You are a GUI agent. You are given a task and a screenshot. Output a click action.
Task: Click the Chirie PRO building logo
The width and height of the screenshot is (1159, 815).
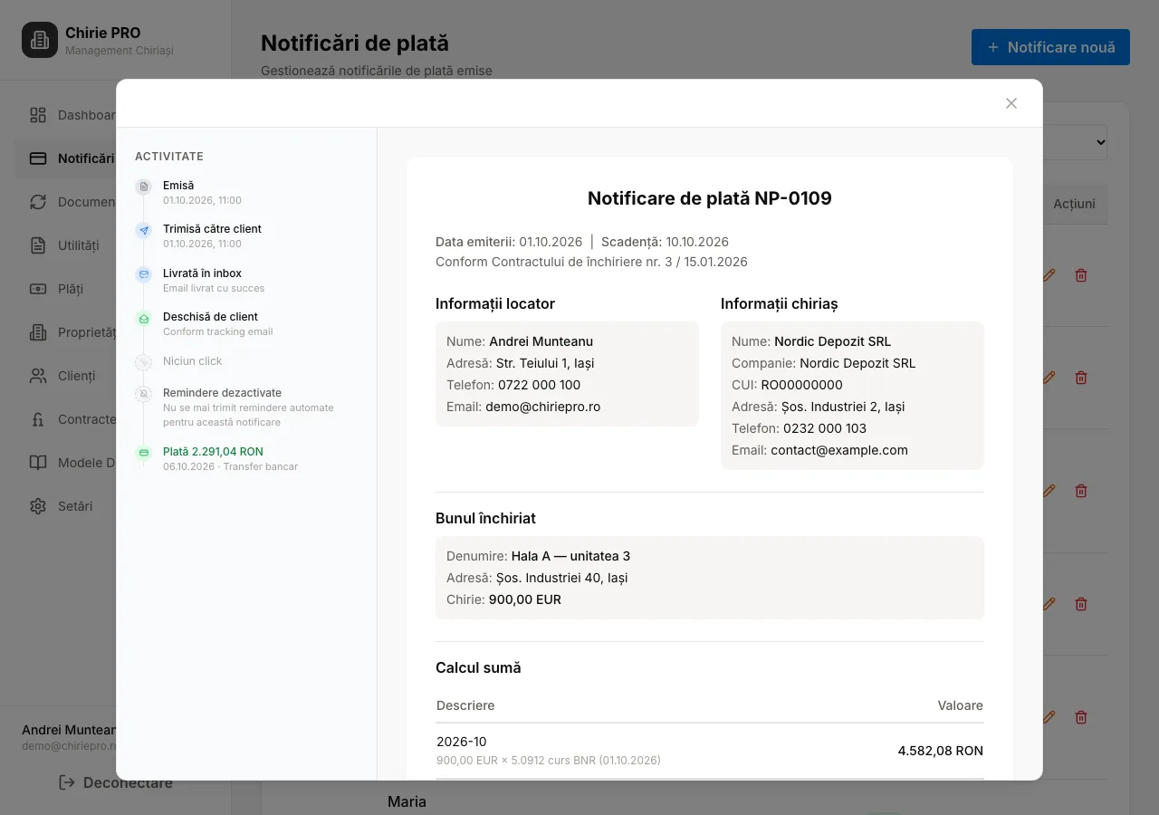(x=40, y=40)
